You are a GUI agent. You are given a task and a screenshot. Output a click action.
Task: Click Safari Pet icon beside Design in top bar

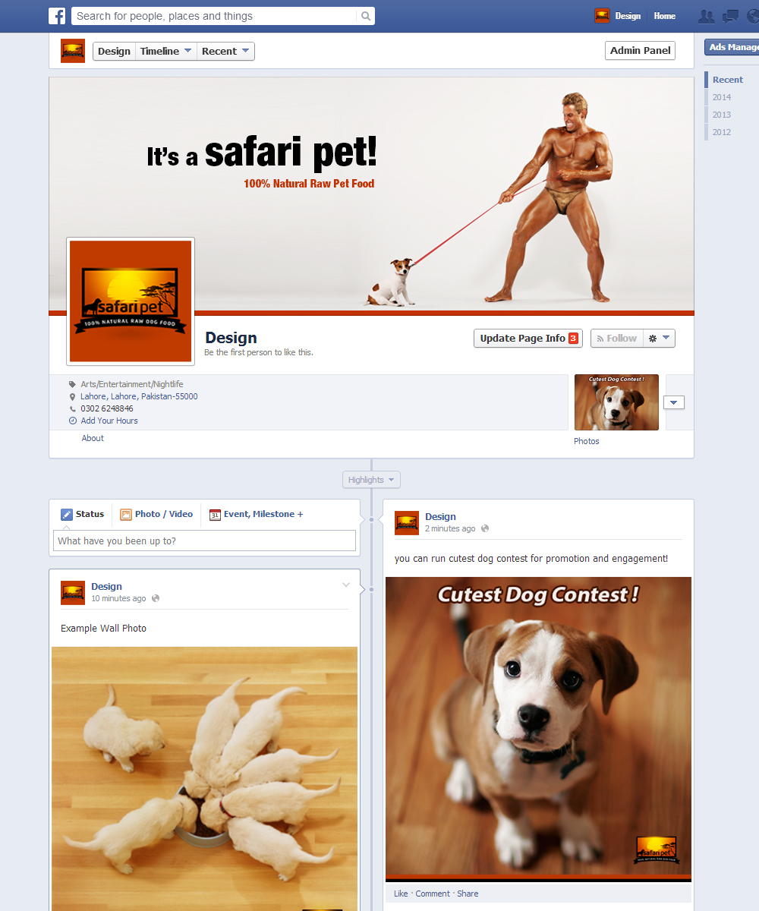tap(602, 16)
